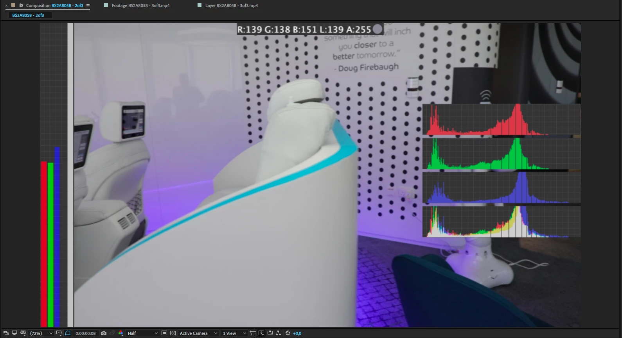The image size is (622, 338).
Task: Click the current time 0:00:00:08 field
Action: (x=86, y=333)
